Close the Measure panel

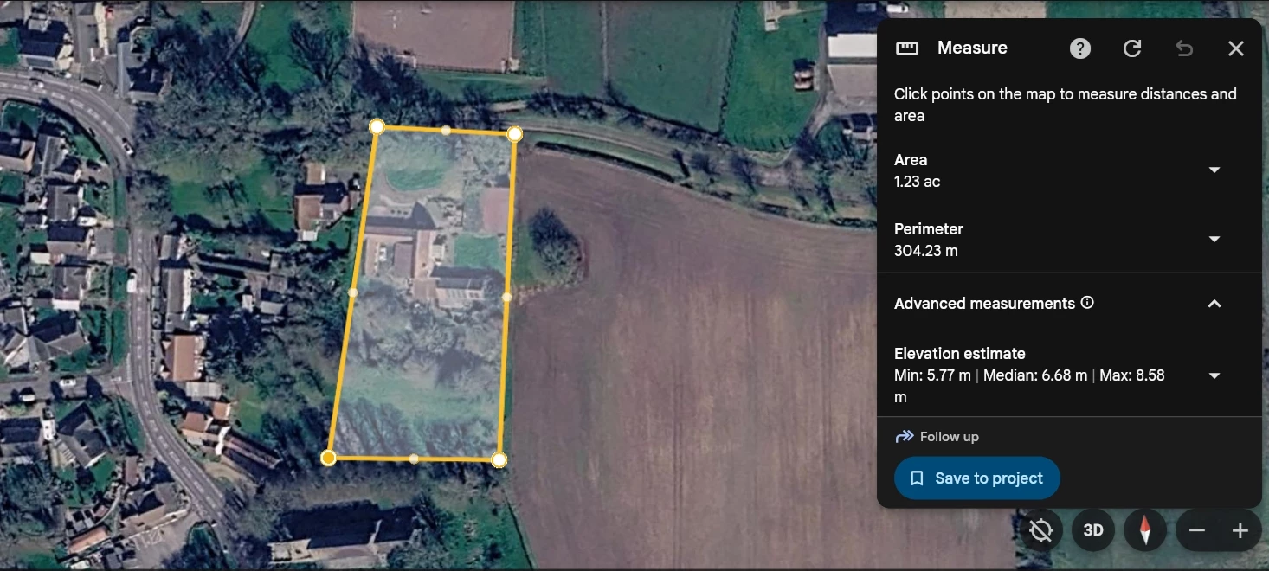(x=1236, y=48)
